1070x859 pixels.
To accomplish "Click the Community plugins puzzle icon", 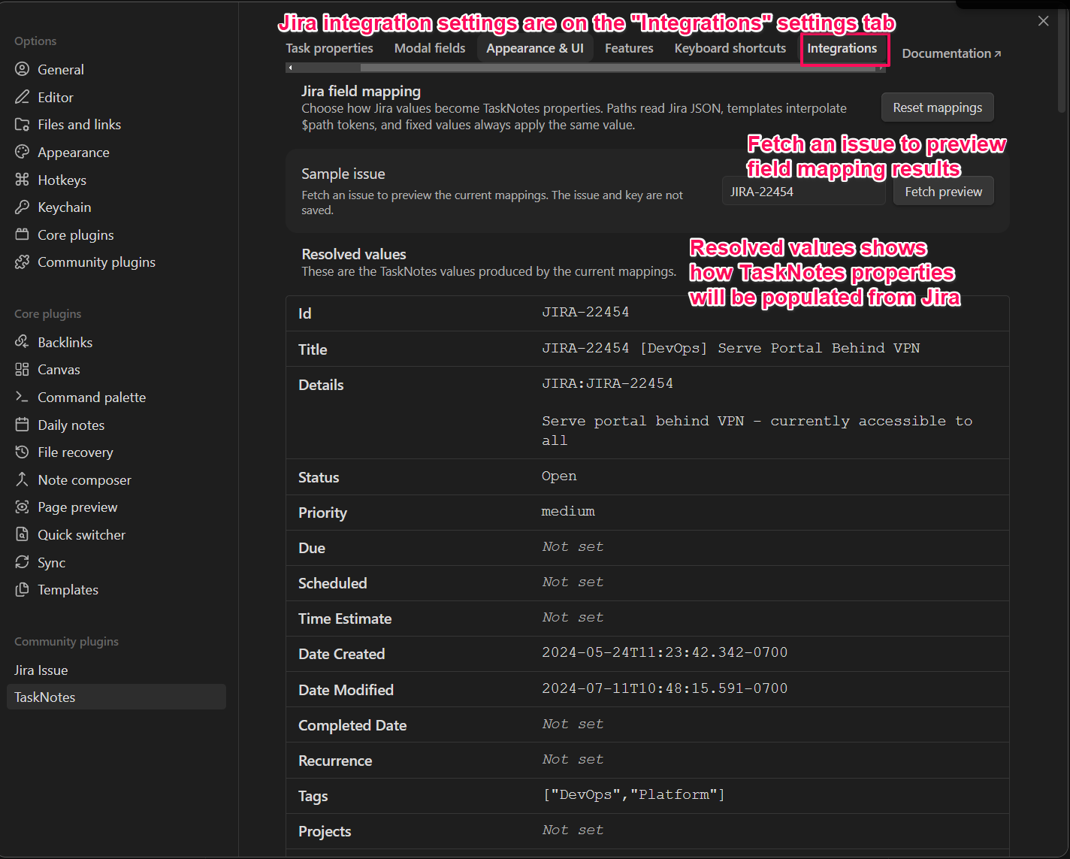I will pyautogui.click(x=22, y=262).
